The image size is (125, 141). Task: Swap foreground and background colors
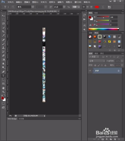click(4, 95)
